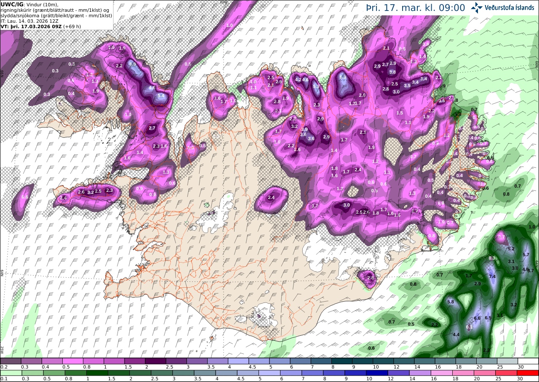Click the 5.5 snowfall value in Westfjords
The height and width of the screenshot is (382, 539).
point(133,64)
